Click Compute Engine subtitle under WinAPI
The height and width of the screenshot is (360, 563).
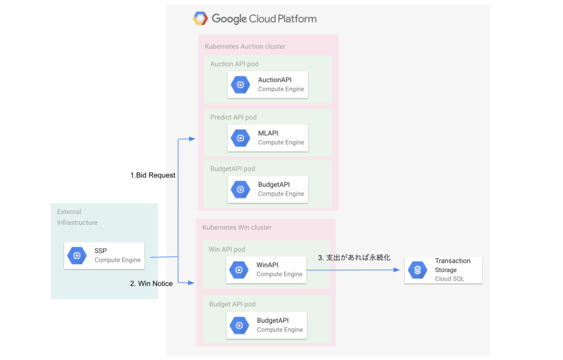[279, 274]
